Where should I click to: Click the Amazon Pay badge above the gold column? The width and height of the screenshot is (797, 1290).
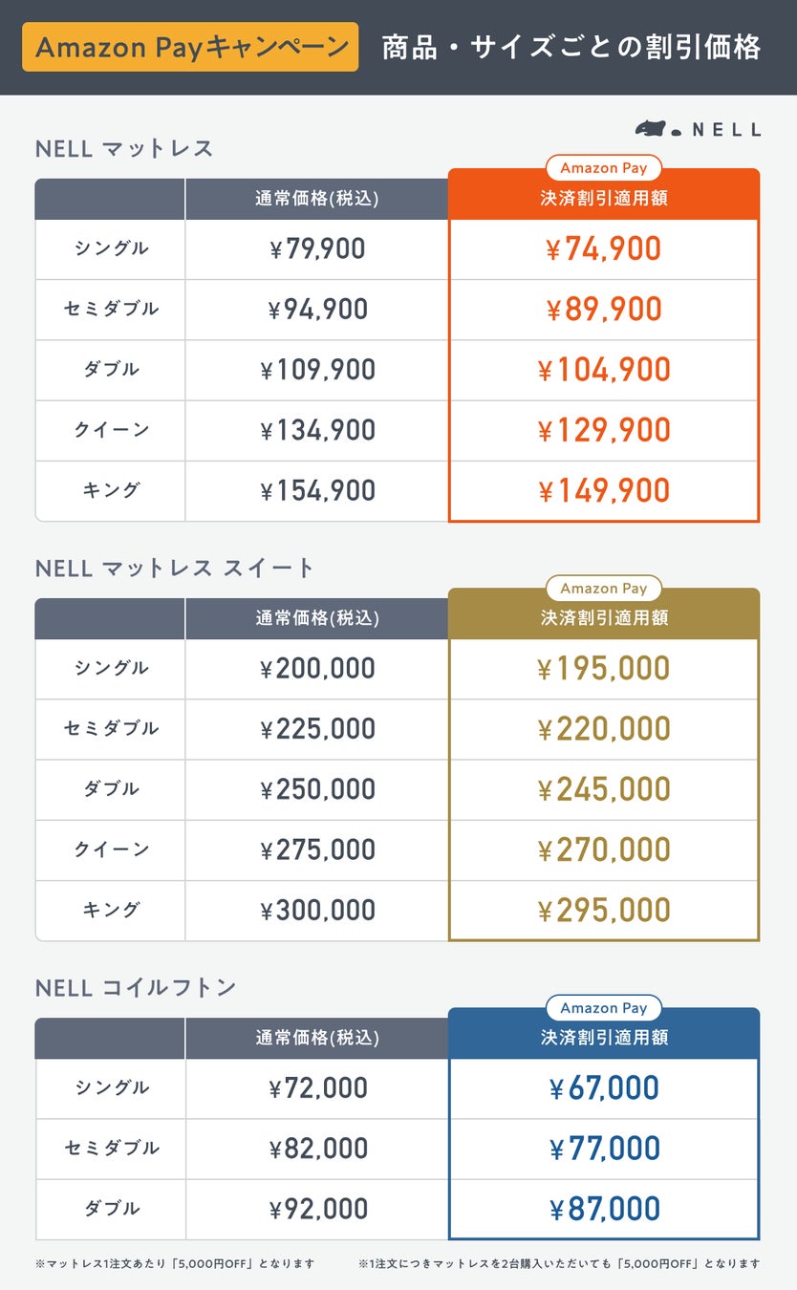tap(603, 589)
